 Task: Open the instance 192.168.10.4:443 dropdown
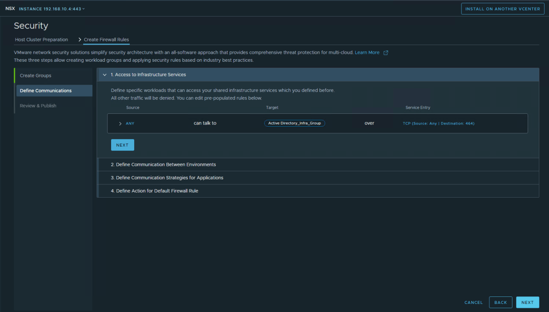pyautogui.click(x=52, y=9)
